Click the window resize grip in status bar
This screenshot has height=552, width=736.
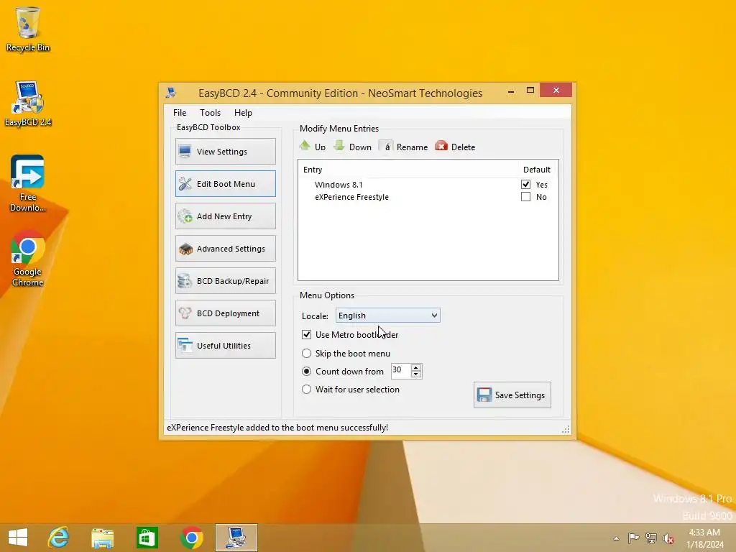click(x=566, y=429)
